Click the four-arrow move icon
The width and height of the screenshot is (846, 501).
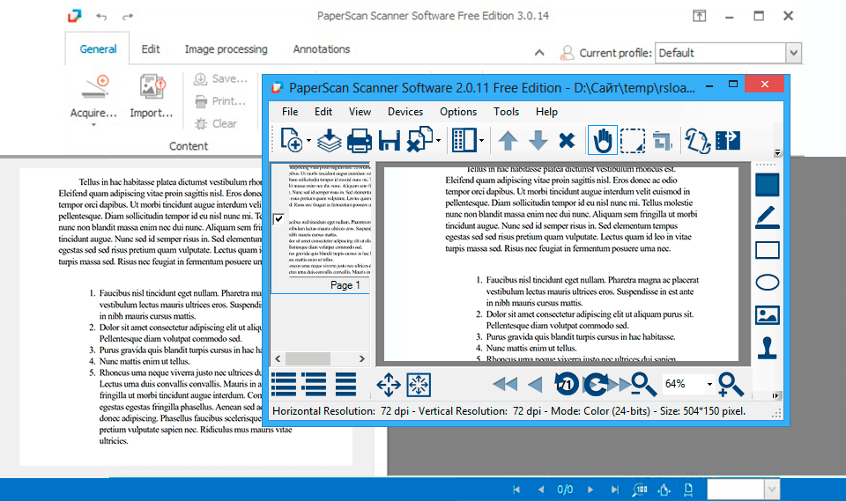[x=389, y=385]
